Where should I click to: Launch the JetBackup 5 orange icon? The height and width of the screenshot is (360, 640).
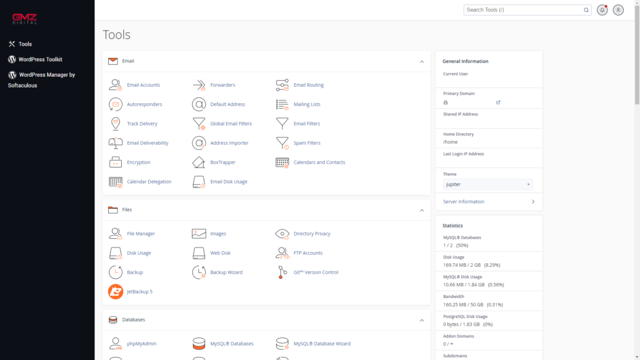pyautogui.click(x=116, y=291)
